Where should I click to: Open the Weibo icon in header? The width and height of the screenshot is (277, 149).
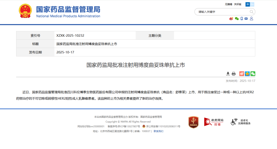coord(231,19)
